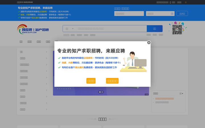
Task: Click the shorter orange button in popup
Action: [x=91, y=81]
